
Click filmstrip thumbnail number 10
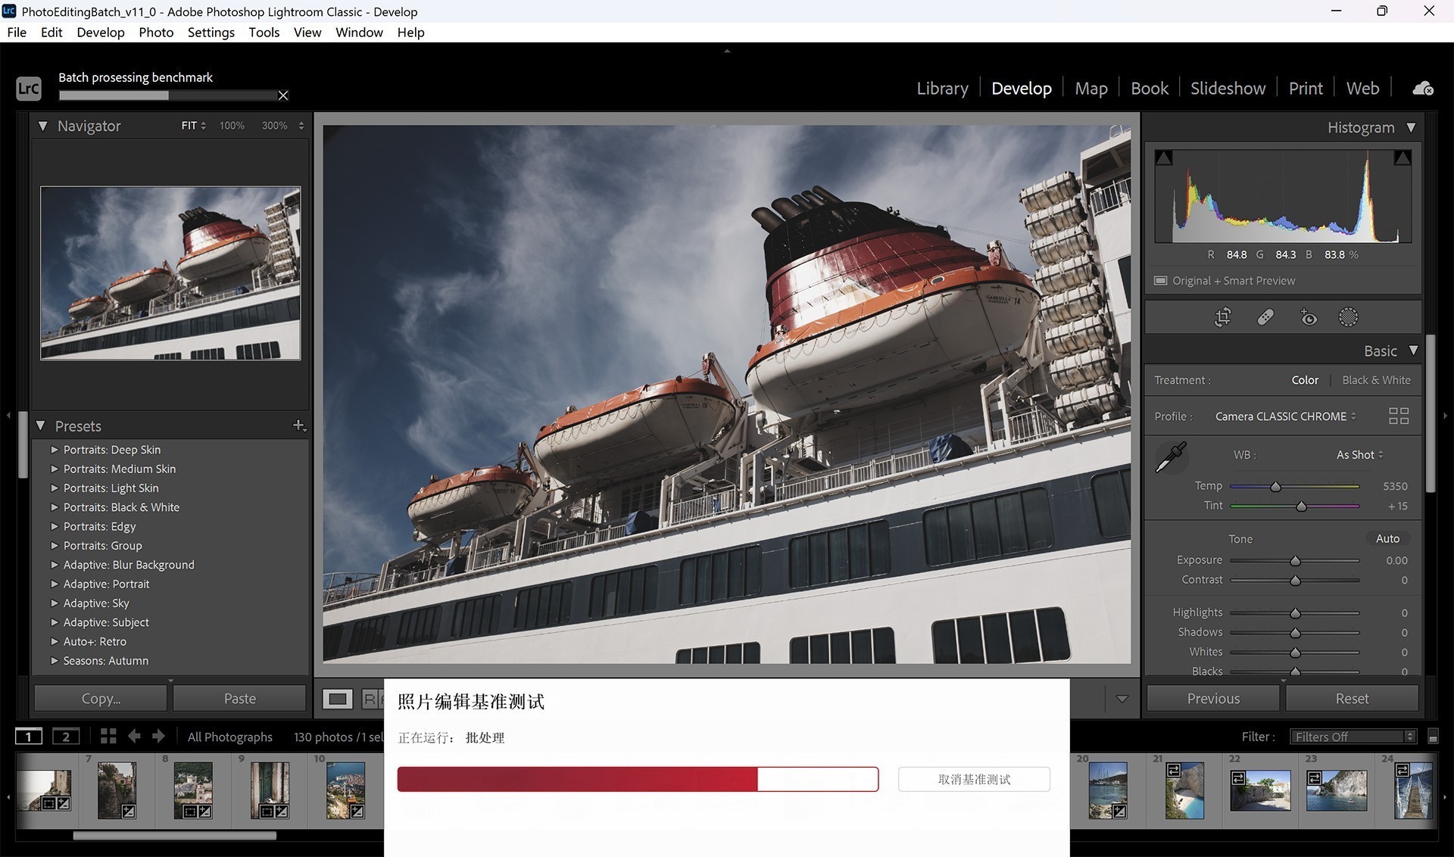pyautogui.click(x=346, y=790)
